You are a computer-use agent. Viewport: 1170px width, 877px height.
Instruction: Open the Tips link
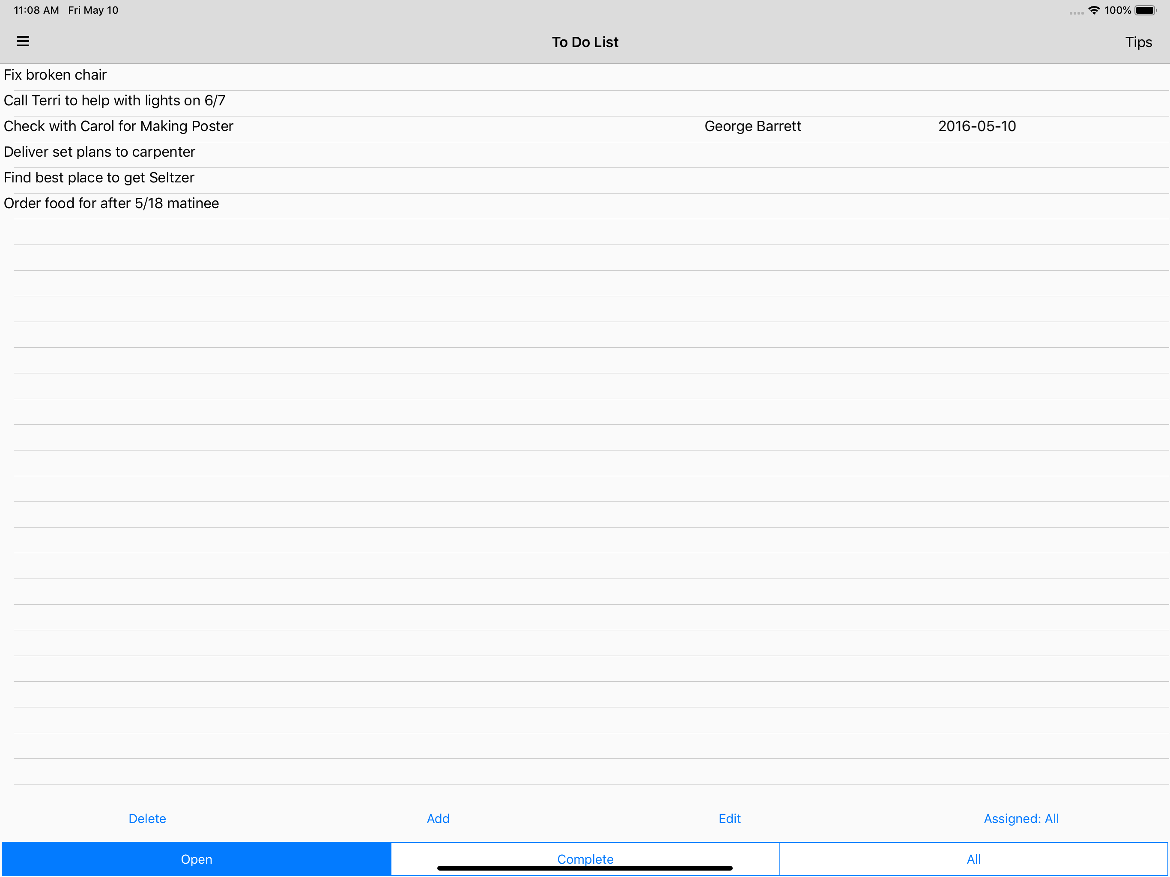click(x=1138, y=42)
